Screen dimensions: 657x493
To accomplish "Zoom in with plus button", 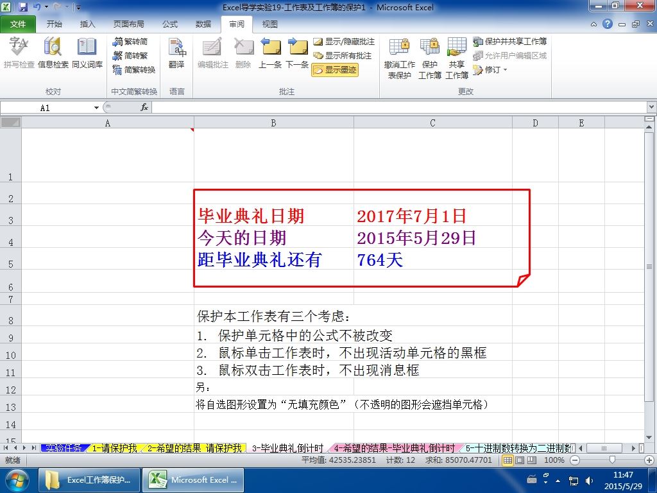I will point(649,460).
